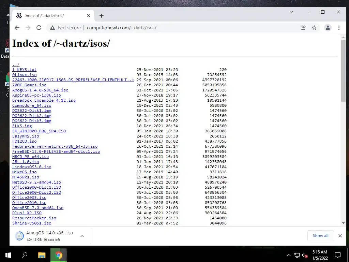Open the Not secure site info
Image resolution: width=349 pixels, height=262 pixels.
click(65, 28)
